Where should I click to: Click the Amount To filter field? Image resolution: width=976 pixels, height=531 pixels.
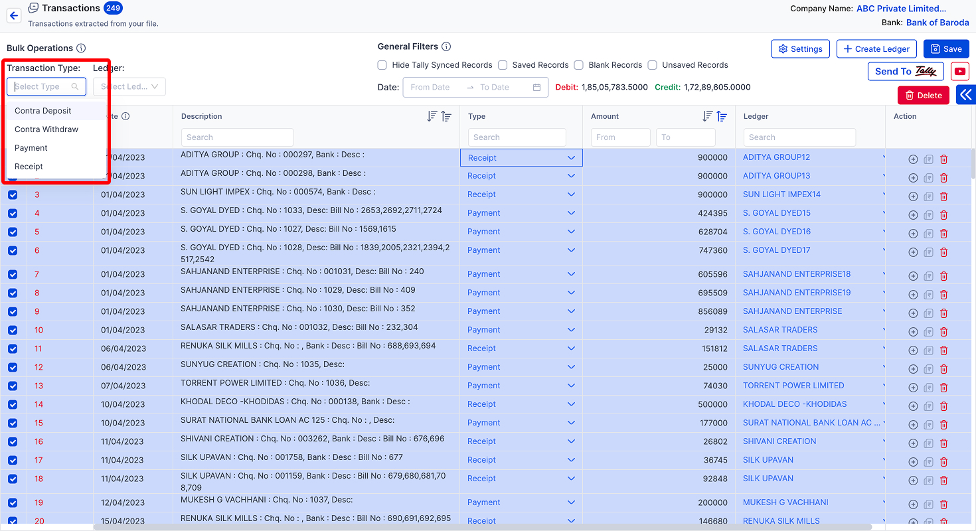point(685,137)
